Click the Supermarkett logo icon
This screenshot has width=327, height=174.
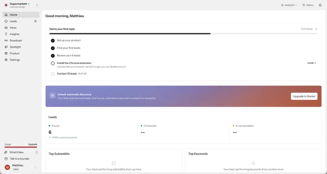coord(6,5)
